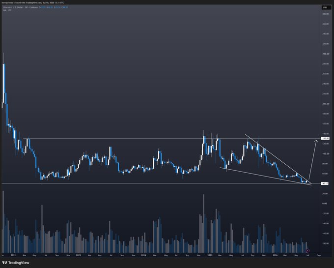334x268 pixels.
Task: Click the 300.00 price scale label
Action: tap(326, 54)
